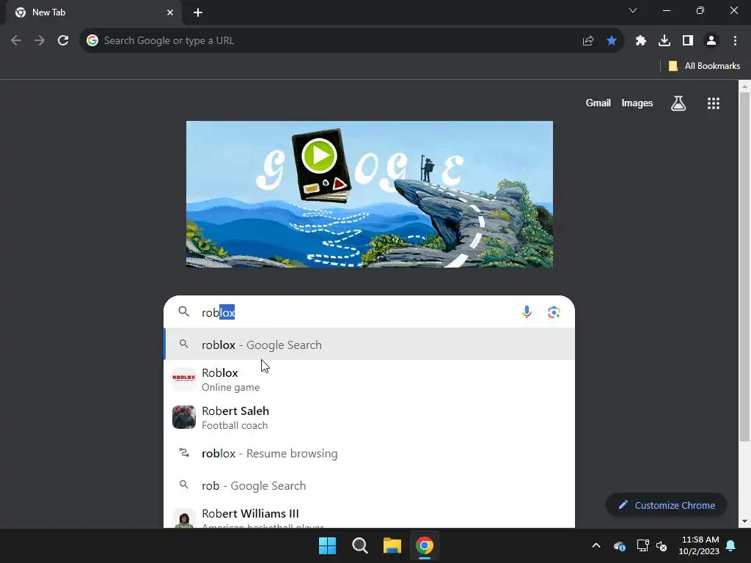Open Google Lens image search icon

click(554, 312)
